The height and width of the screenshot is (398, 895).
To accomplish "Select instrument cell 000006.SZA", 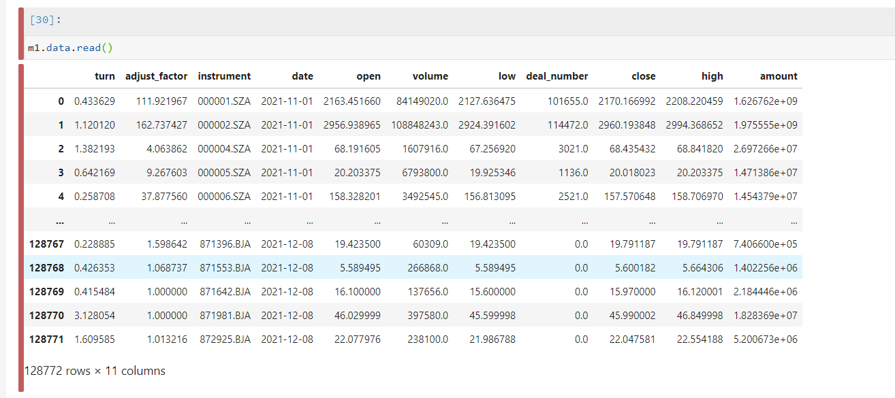I will tap(224, 197).
